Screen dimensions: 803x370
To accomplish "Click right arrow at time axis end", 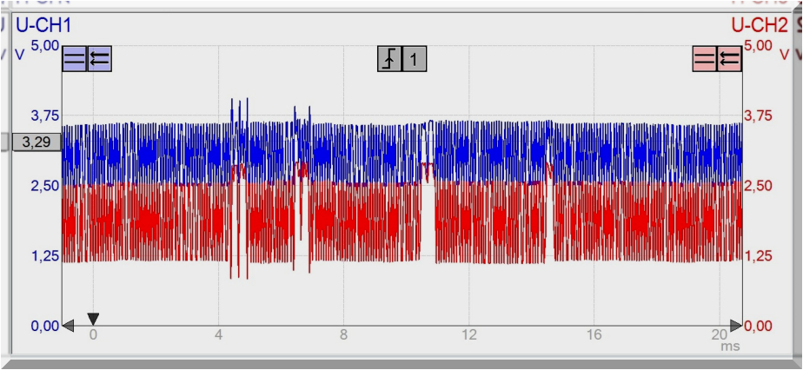I will point(735,326).
